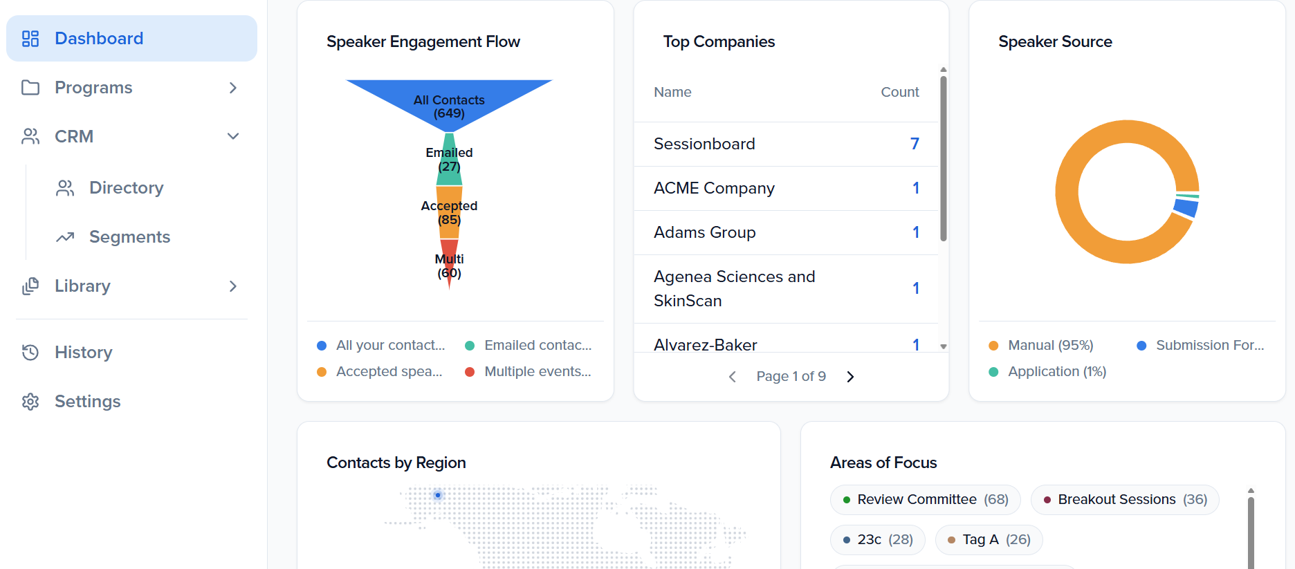Image resolution: width=1295 pixels, height=569 pixels.
Task: Click the Directory contacts icon
Action: [65, 188]
